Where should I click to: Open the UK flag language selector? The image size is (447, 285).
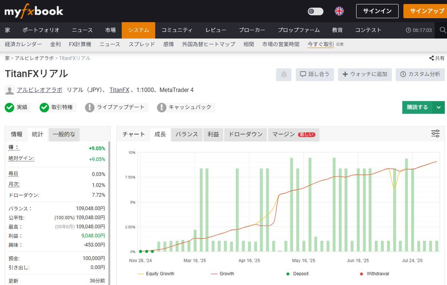point(339,11)
